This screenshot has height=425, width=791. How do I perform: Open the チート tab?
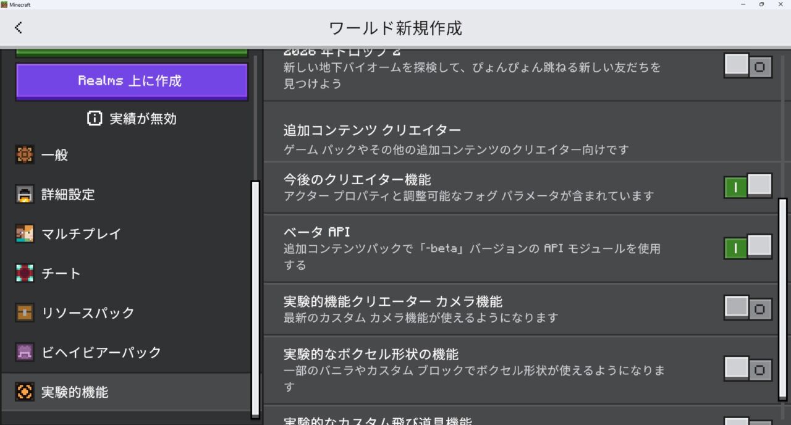pyautogui.click(x=126, y=273)
